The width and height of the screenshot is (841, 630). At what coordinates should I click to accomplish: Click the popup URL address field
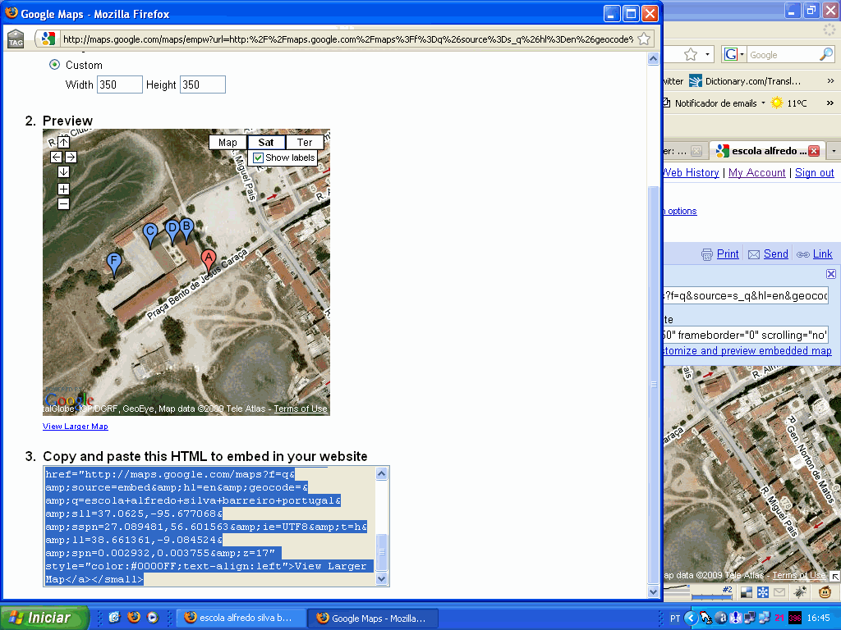click(x=347, y=39)
